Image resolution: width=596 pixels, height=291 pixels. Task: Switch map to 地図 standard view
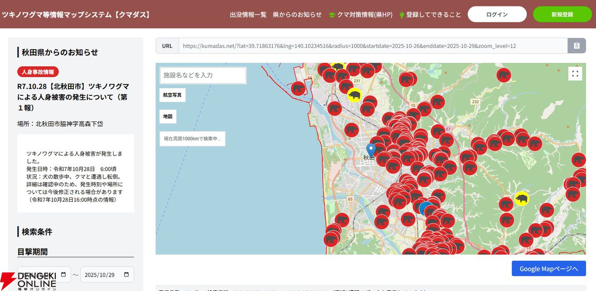[x=168, y=116]
